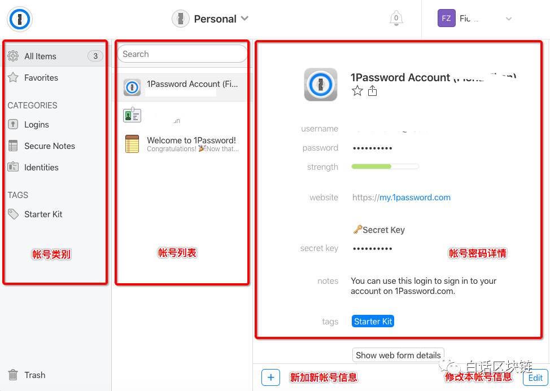Click the All Items grid icon

13,56
